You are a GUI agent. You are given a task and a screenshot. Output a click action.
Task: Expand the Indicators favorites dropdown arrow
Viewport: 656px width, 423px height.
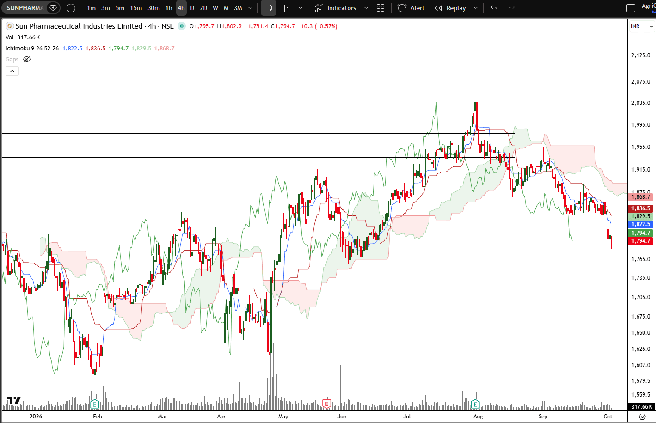[x=366, y=8]
